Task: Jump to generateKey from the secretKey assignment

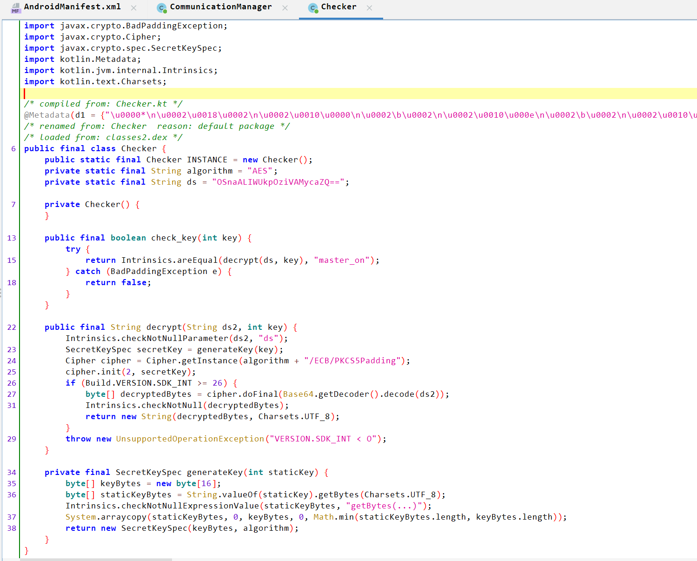Action: pos(225,349)
